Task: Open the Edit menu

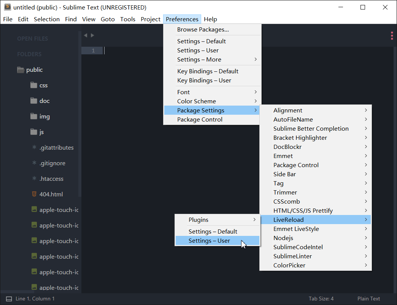Action: tap(23, 19)
